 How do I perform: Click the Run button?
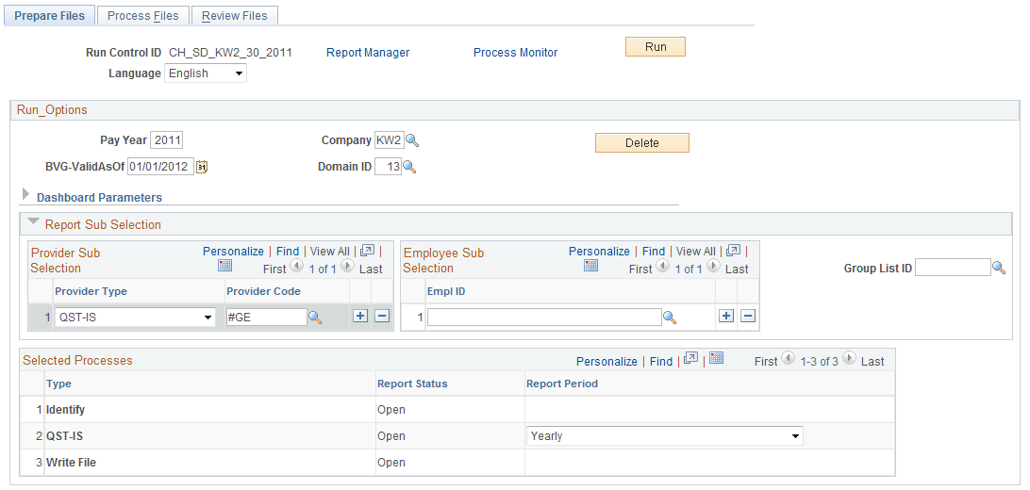656,47
